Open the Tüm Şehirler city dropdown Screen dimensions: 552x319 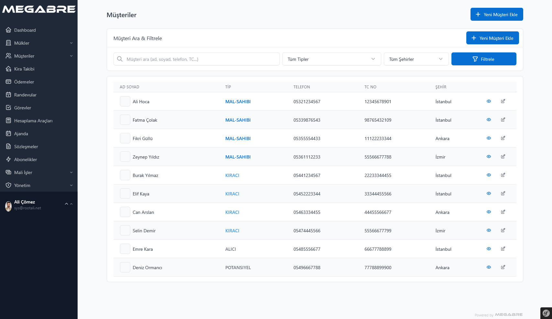pos(416,59)
